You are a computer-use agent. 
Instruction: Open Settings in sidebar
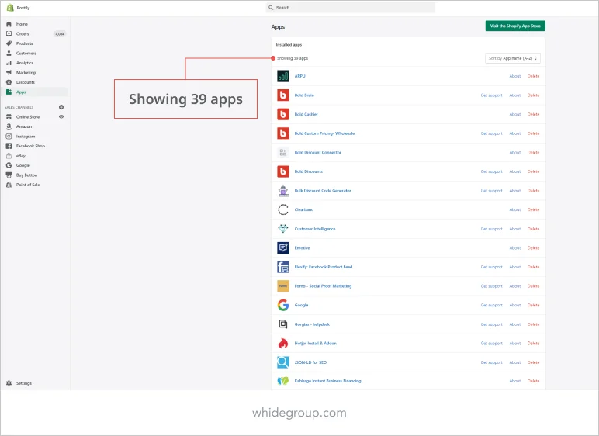(24, 383)
